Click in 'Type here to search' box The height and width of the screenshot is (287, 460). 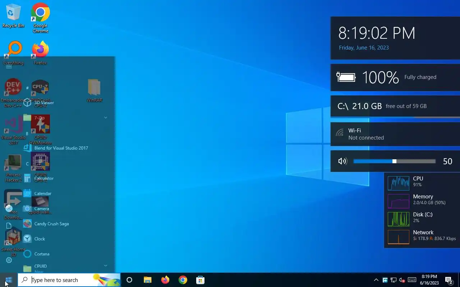[69, 280]
